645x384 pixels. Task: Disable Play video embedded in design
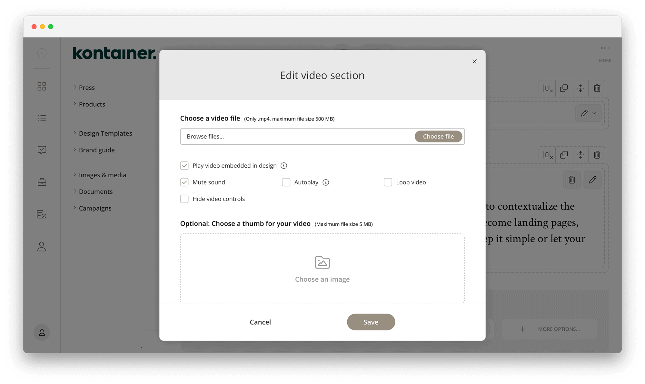184,165
